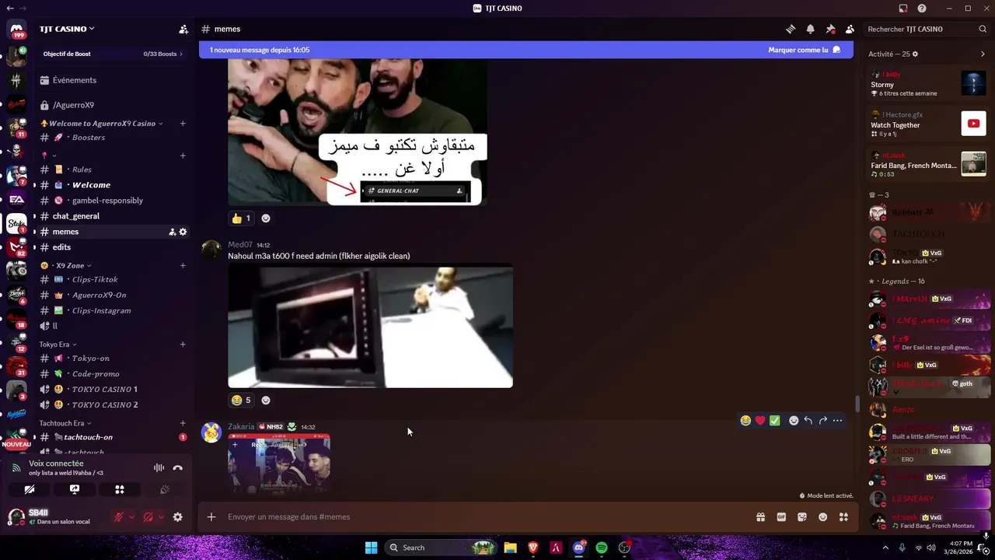Open microphone input options arrow
Image resolution: width=995 pixels, height=560 pixels.
(x=131, y=517)
